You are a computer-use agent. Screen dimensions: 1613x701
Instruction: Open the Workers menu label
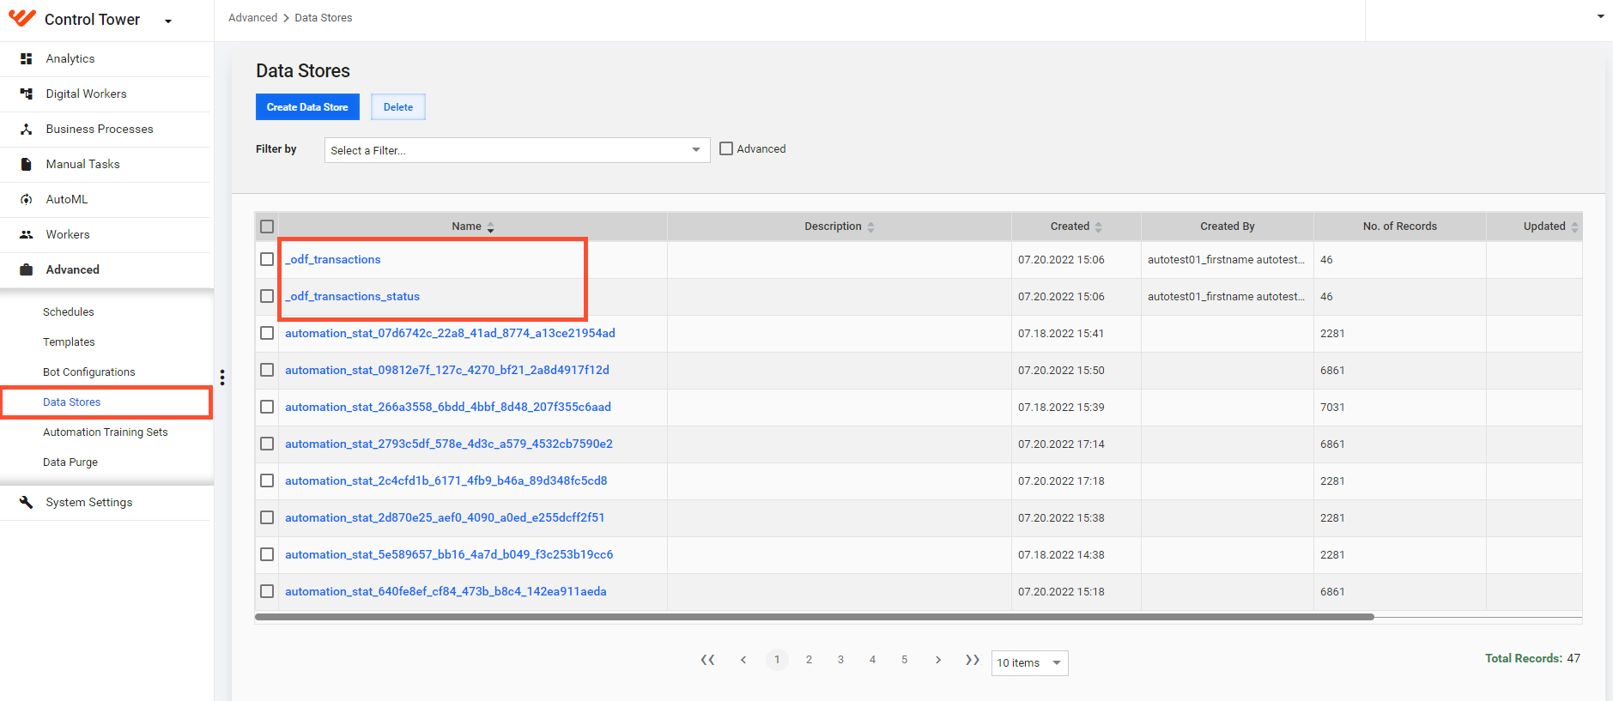[68, 234]
